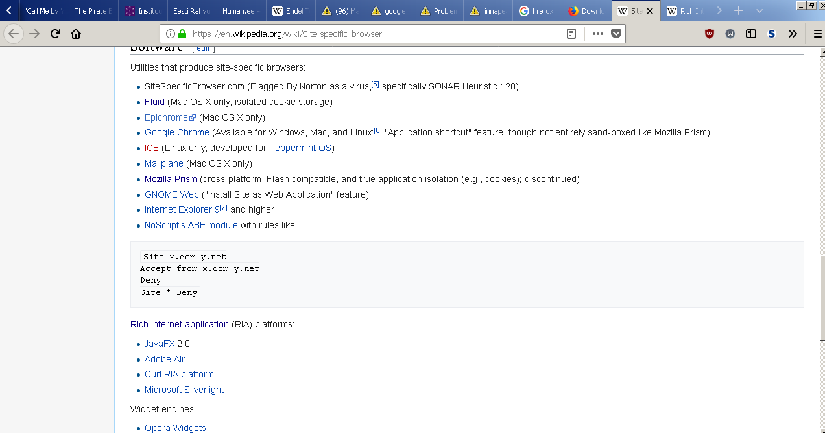Open the Adobe Air link
Screen dimensions: 825x433
[x=165, y=359]
